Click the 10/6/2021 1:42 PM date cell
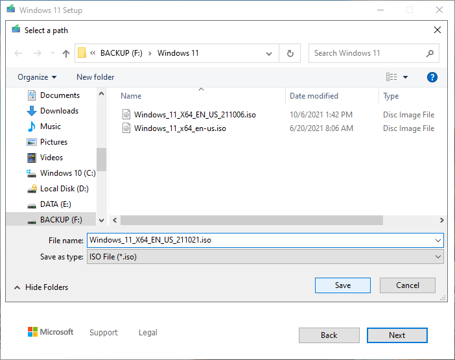 [321, 115]
